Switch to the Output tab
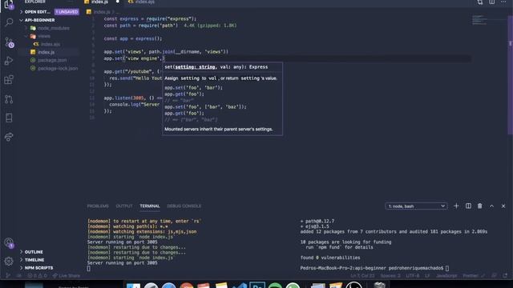The image size is (513, 288). [x=124, y=206]
